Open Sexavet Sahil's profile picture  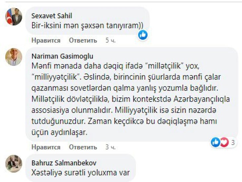point(14,17)
